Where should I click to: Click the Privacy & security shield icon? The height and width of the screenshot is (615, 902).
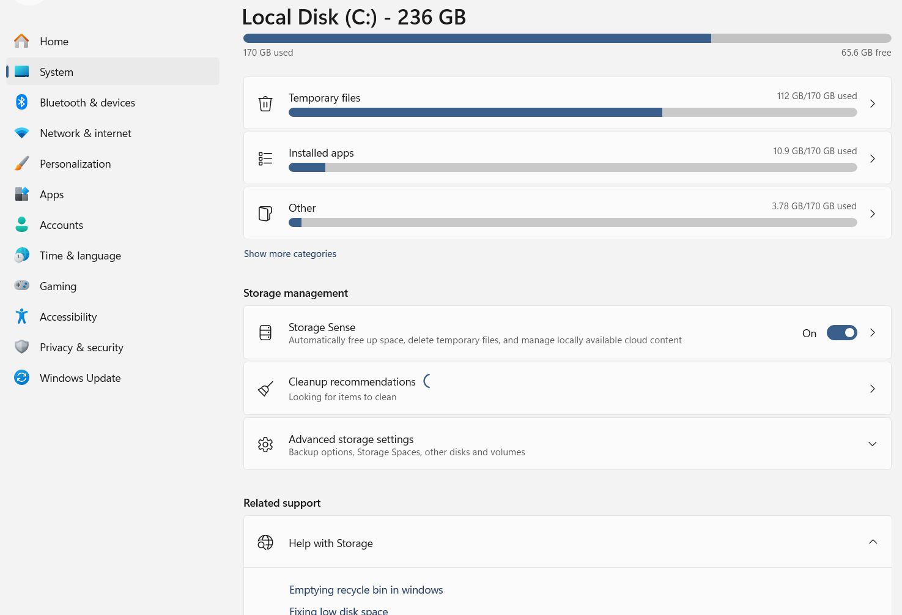(x=21, y=347)
